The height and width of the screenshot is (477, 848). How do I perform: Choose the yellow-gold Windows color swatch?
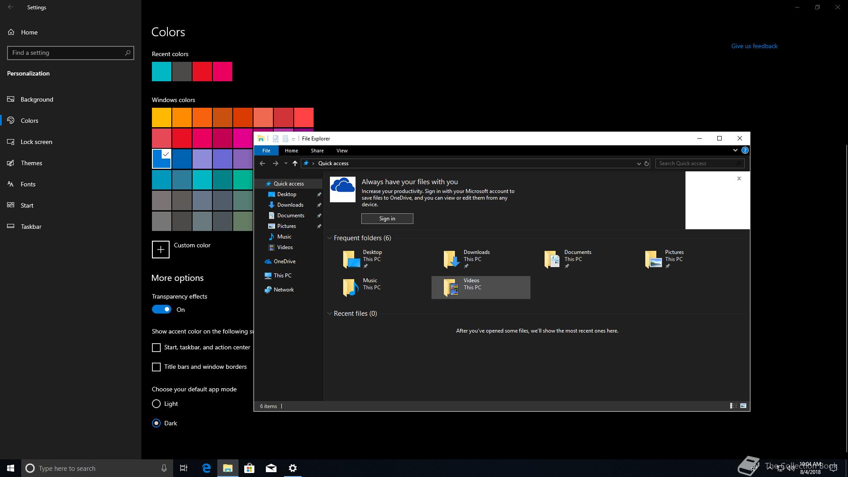[x=162, y=117]
